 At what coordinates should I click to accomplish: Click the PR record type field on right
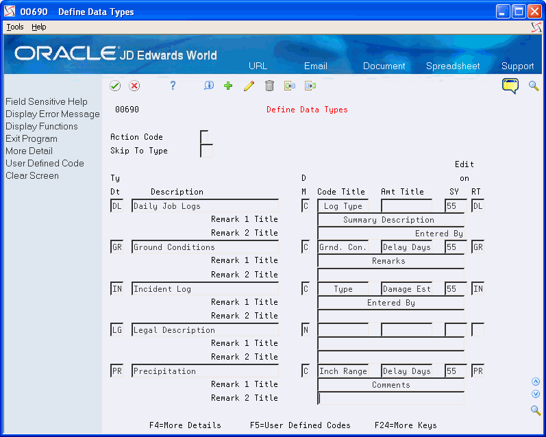[477, 371]
